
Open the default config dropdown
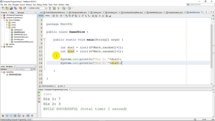point(38,8)
